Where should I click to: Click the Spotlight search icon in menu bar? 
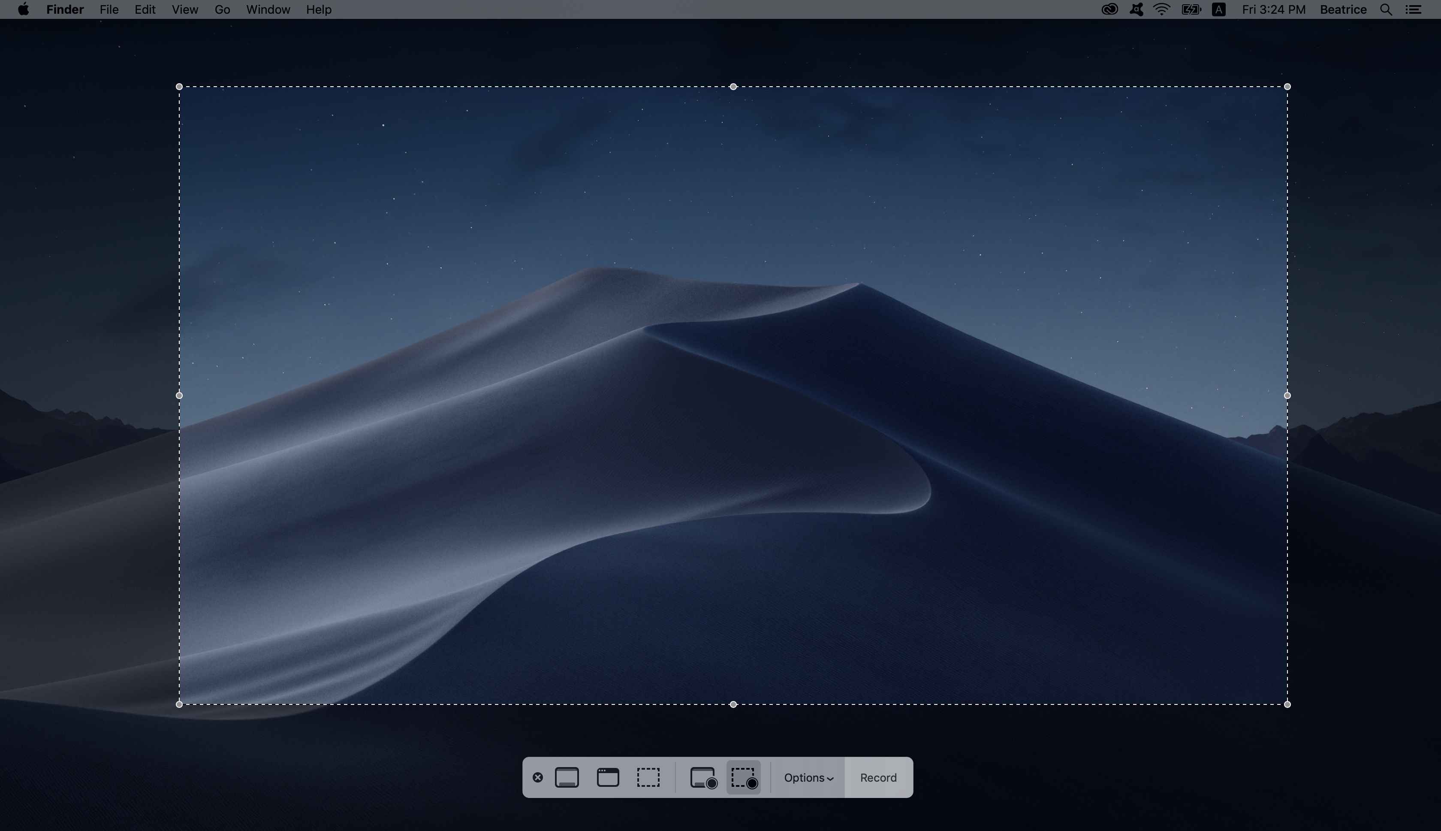pos(1387,9)
